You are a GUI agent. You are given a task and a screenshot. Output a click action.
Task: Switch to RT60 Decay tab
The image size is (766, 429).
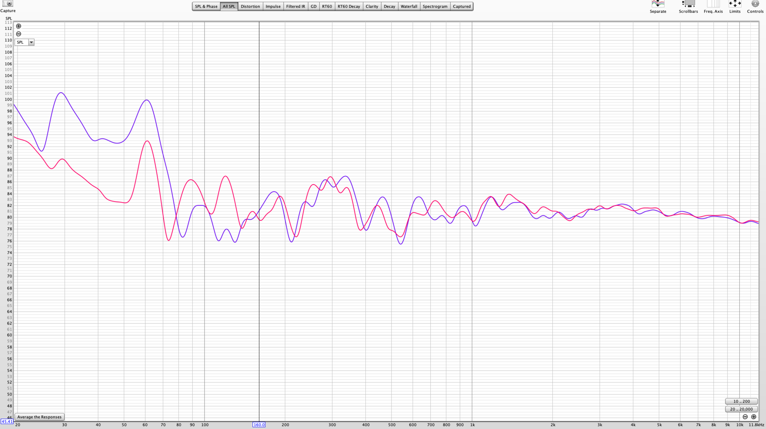click(x=349, y=6)
